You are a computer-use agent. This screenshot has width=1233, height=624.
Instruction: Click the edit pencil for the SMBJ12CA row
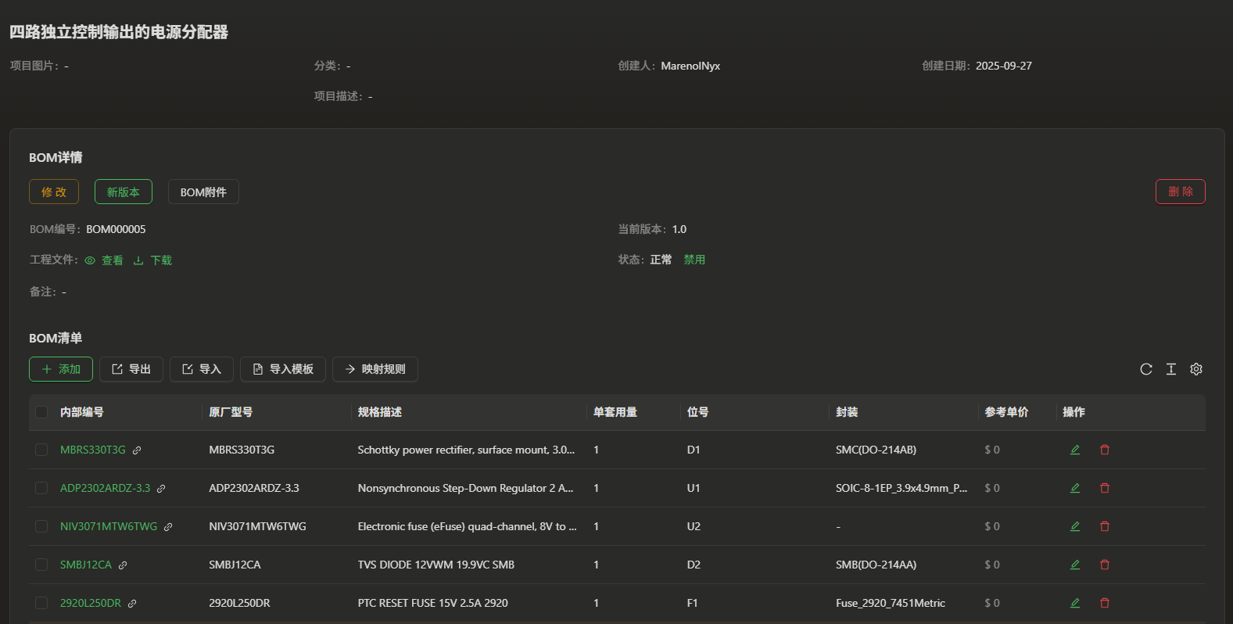(x=1075, y=565)
